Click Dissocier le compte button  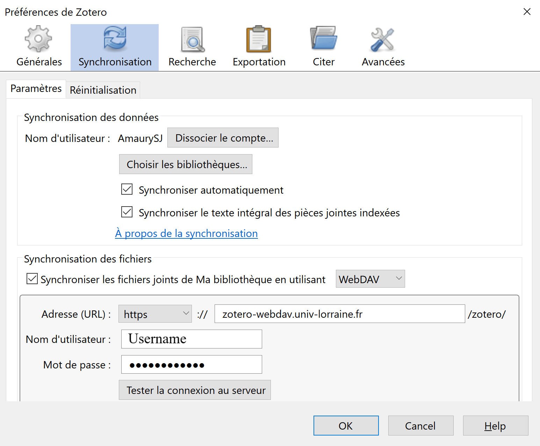pos(223,138)
